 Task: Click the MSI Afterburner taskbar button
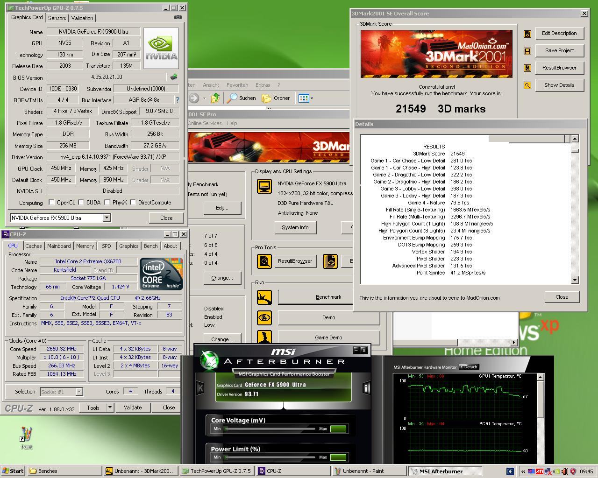[x=445, y=471]
